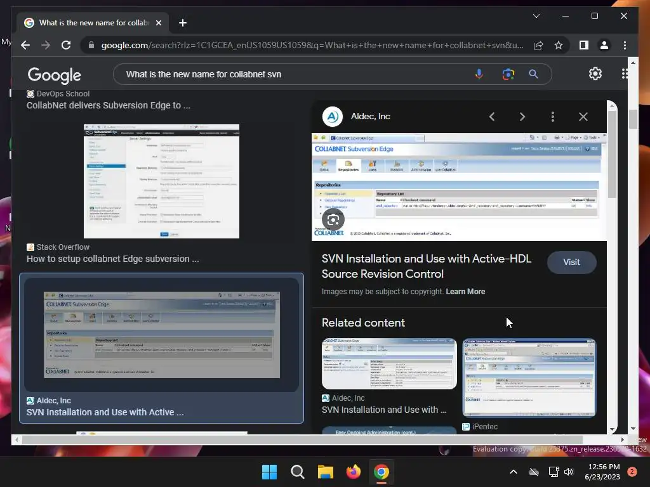Open the Stack Overflow image thumbnail

(x=161, y=181)
